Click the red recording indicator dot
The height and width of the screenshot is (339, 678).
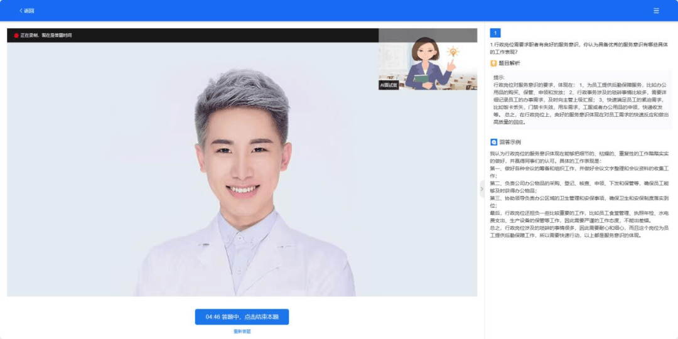(16, 35)
